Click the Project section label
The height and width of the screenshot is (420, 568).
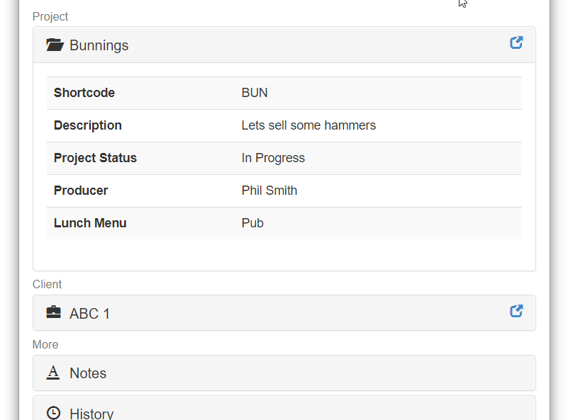pos(50,16)
